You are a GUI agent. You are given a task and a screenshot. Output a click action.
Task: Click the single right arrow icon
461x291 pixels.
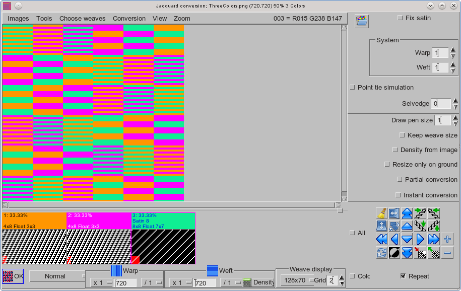(x=420, y=239)
